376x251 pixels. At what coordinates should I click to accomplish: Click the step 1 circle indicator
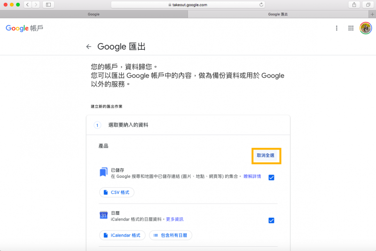coord(97,125)
